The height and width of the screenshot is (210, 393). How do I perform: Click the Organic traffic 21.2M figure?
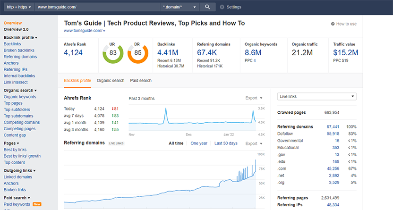[x=302, y=53]
